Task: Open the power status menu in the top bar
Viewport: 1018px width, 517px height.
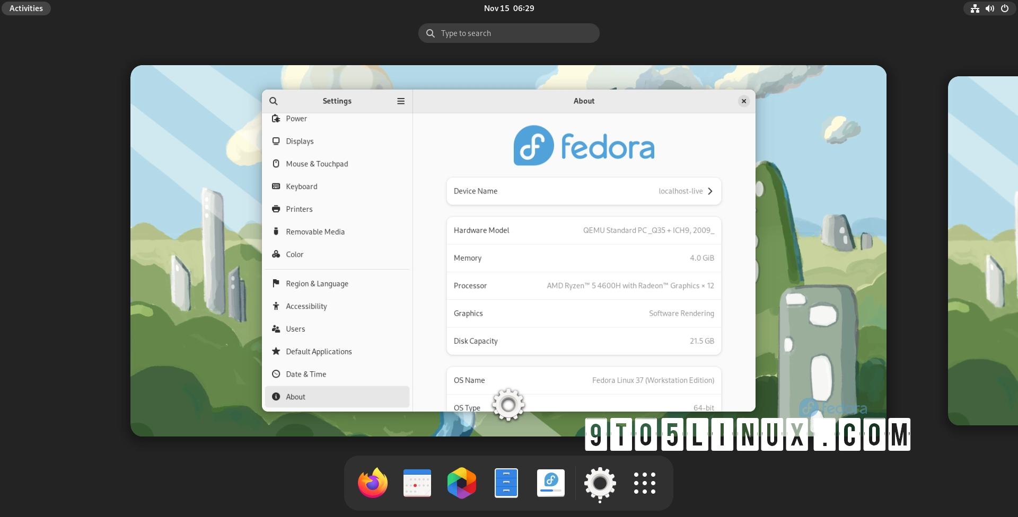Action: click(x=1005, y=8)
